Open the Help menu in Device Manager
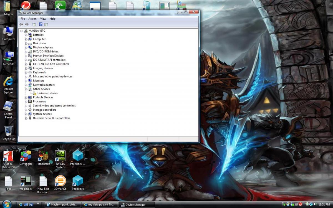 pyautogui.click(x=52, y=19)
